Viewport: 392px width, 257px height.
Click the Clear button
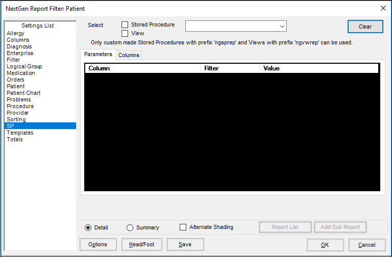365,27
